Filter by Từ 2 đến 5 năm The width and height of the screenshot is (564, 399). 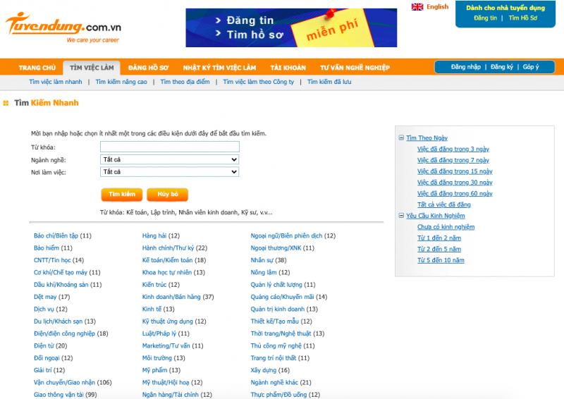tap(439, 249)
